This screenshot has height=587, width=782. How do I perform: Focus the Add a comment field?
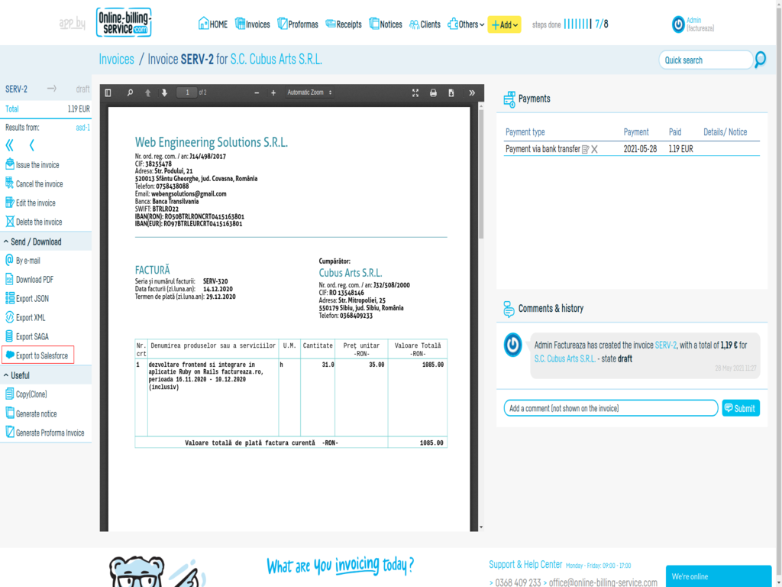click(x=611, y=408)
